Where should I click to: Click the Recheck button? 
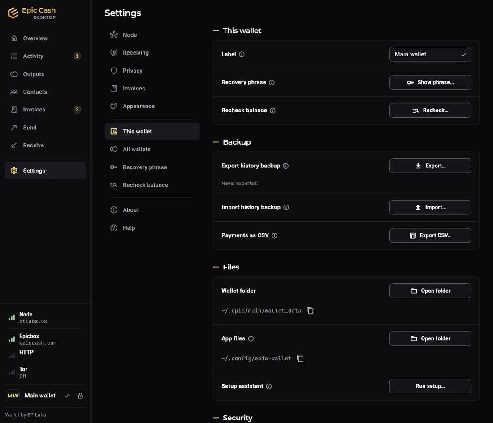pyautogui.click(x=430, y=111)
